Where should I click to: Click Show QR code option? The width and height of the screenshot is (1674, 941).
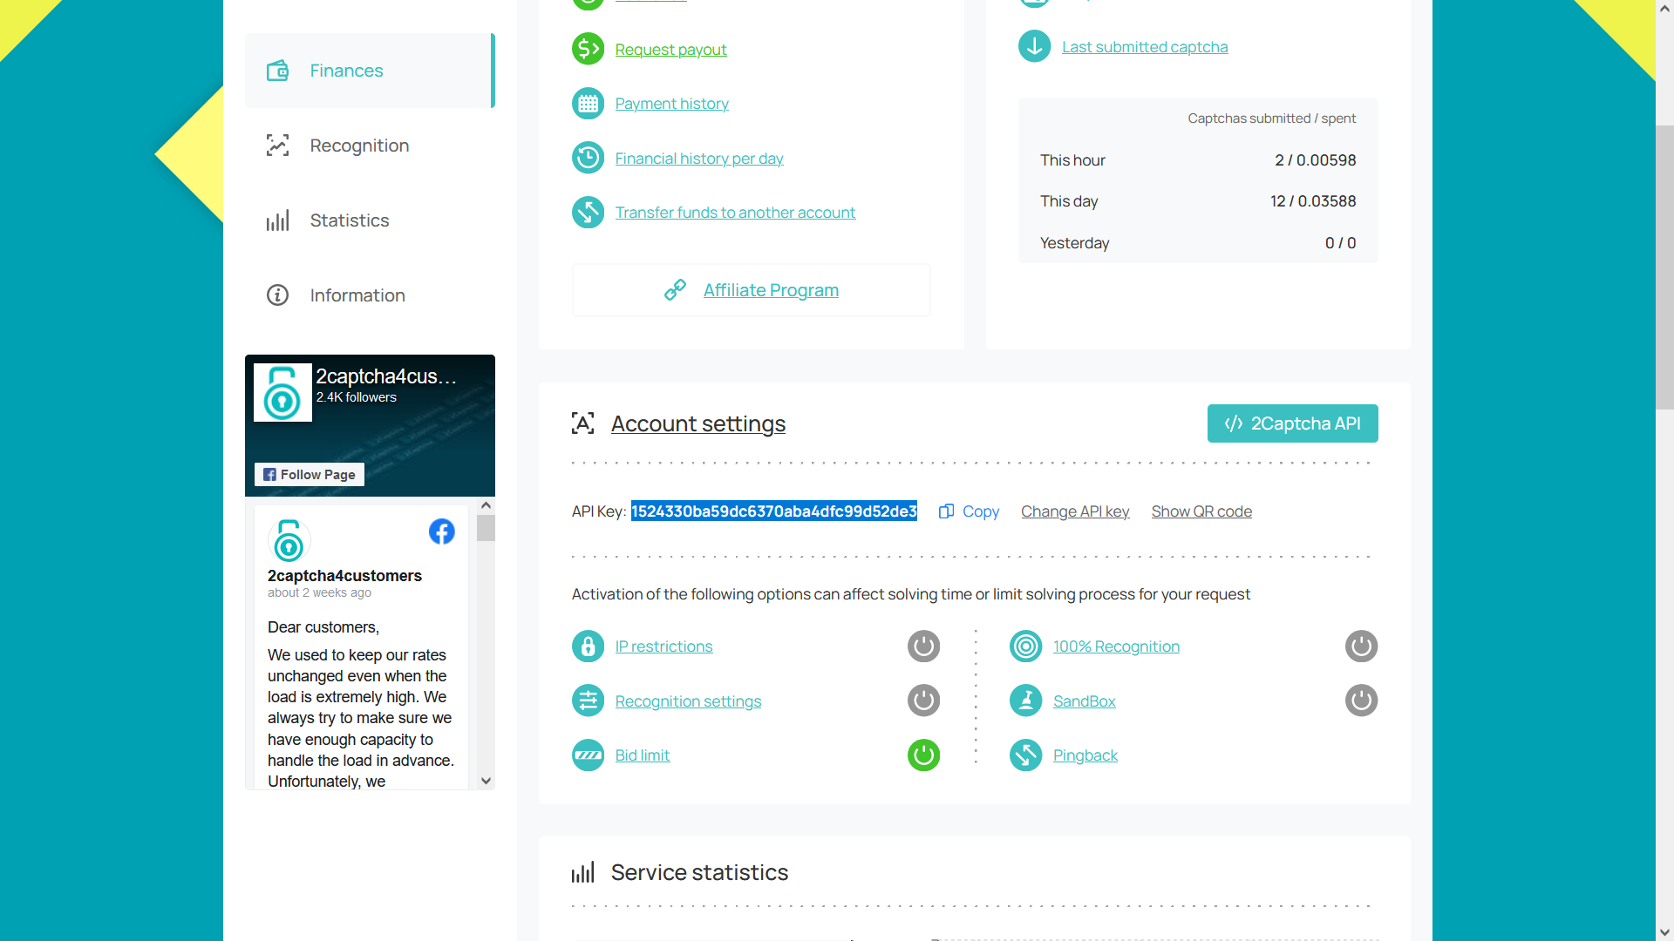coord(1201,510)
